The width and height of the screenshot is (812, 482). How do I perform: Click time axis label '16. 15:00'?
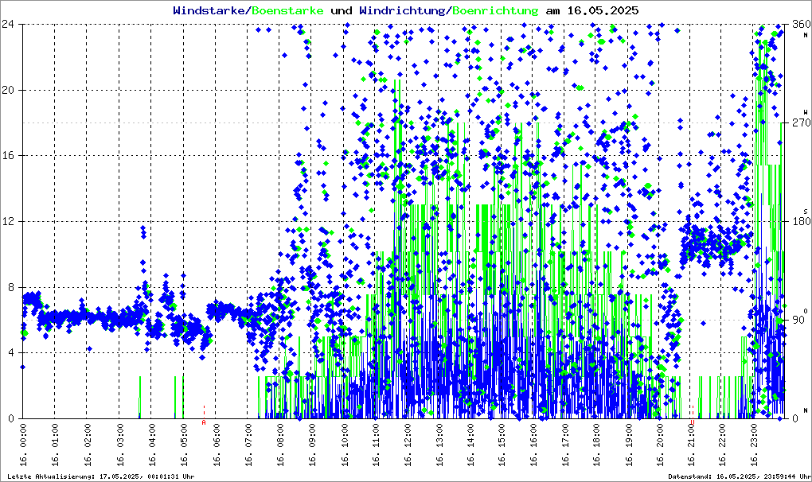pyautogui.click(x=502, y=445)
